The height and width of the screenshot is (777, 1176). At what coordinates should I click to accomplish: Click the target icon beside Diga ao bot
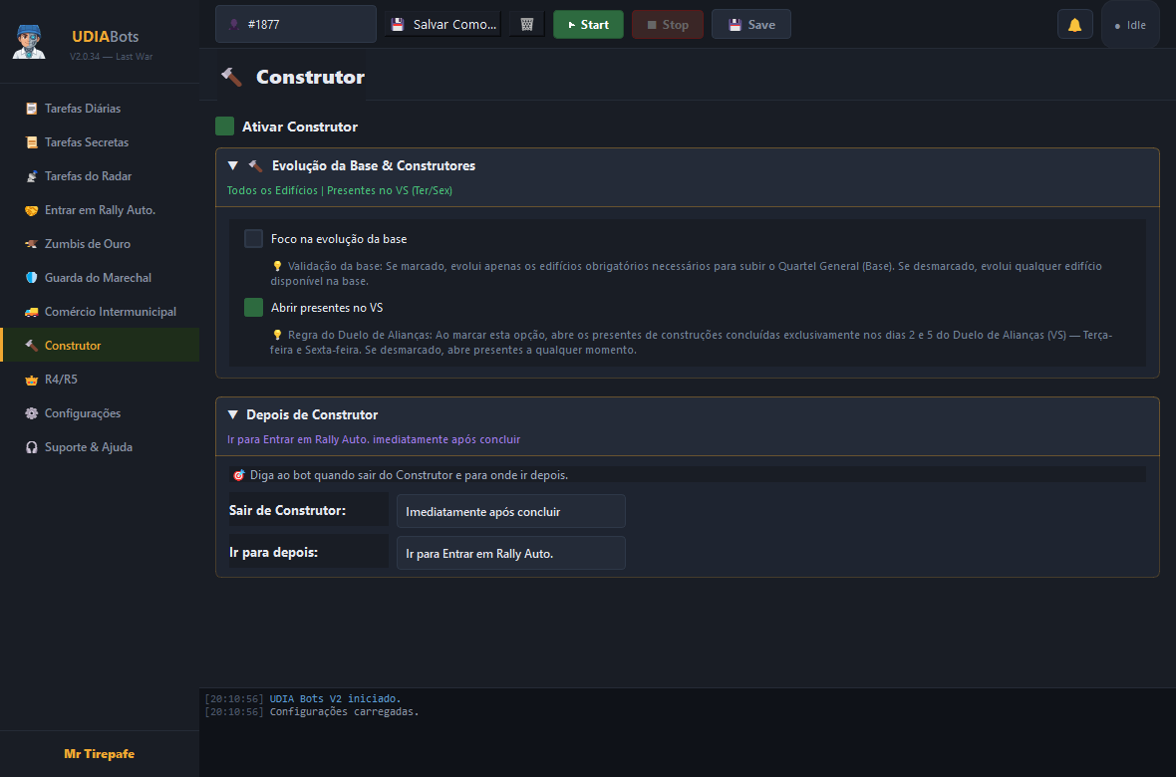coord(238,475)
